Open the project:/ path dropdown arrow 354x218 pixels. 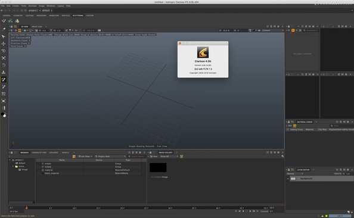click(x=40, y=10)
